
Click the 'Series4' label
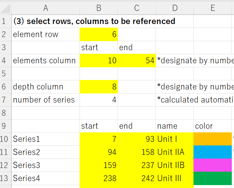tap(46, 178)
